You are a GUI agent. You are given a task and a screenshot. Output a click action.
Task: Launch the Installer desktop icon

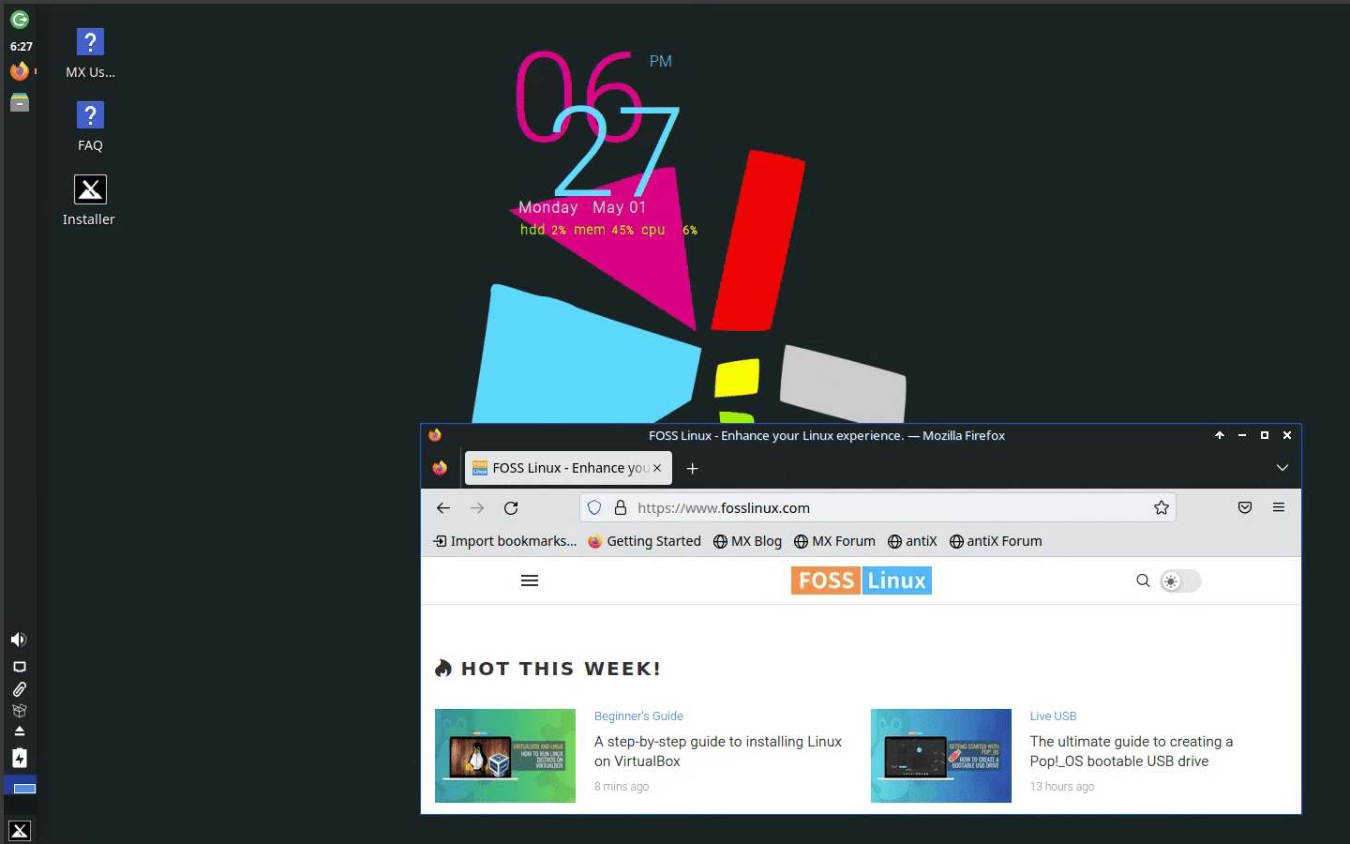(89, 201)
